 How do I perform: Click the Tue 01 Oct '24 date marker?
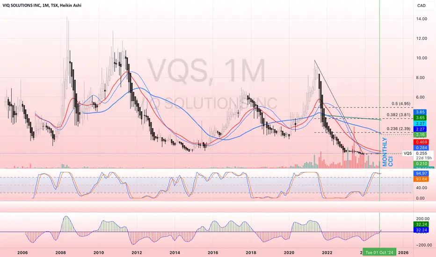(x=379, y=252)
